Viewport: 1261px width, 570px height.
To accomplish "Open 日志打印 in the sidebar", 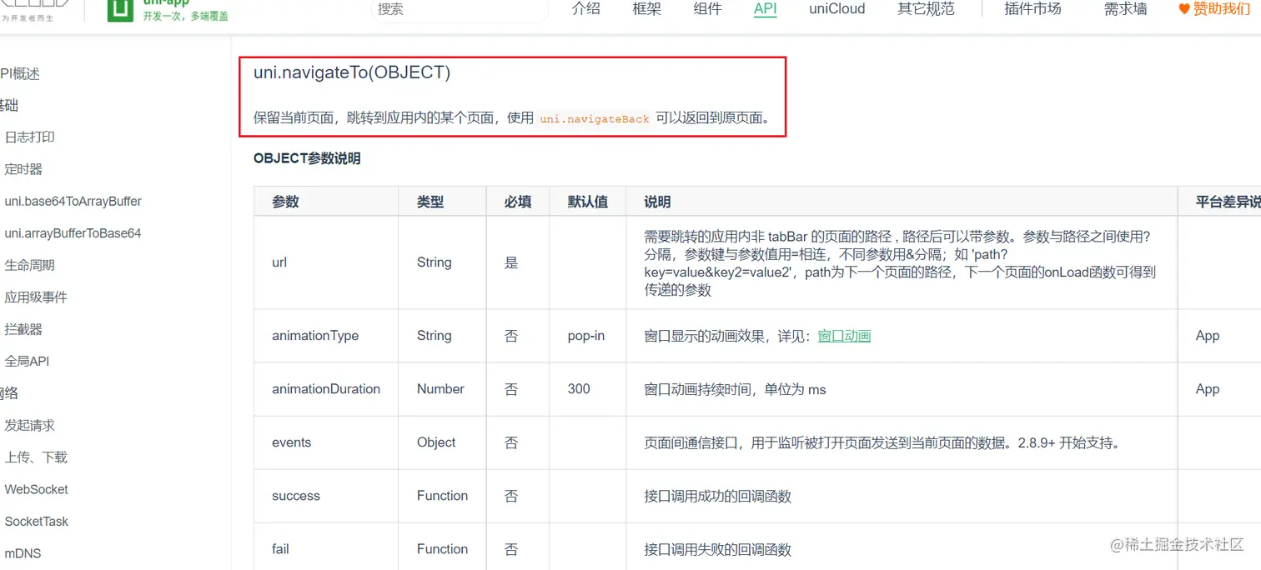I will [29, 137].
